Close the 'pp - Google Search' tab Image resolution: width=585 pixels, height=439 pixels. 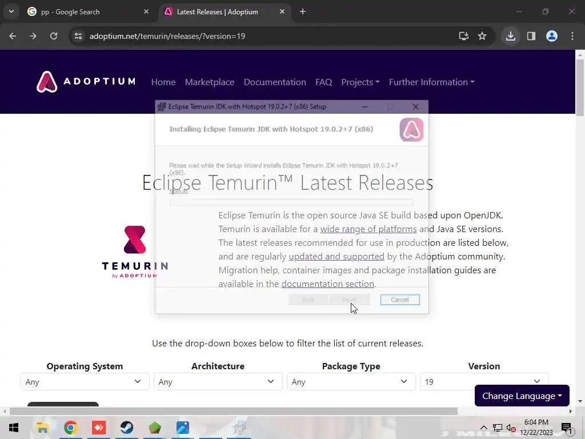[146, 11]
